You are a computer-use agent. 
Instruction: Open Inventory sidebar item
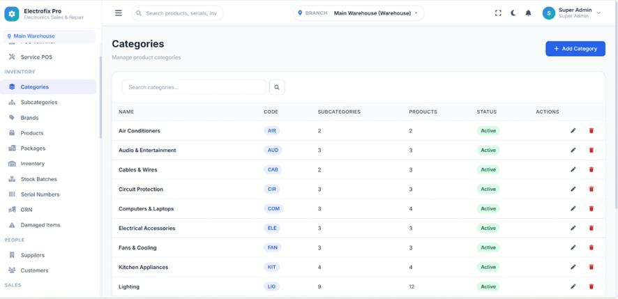(48, 164)
